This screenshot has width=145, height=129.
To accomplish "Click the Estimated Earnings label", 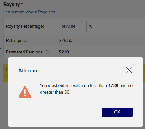I will (25, 52).
